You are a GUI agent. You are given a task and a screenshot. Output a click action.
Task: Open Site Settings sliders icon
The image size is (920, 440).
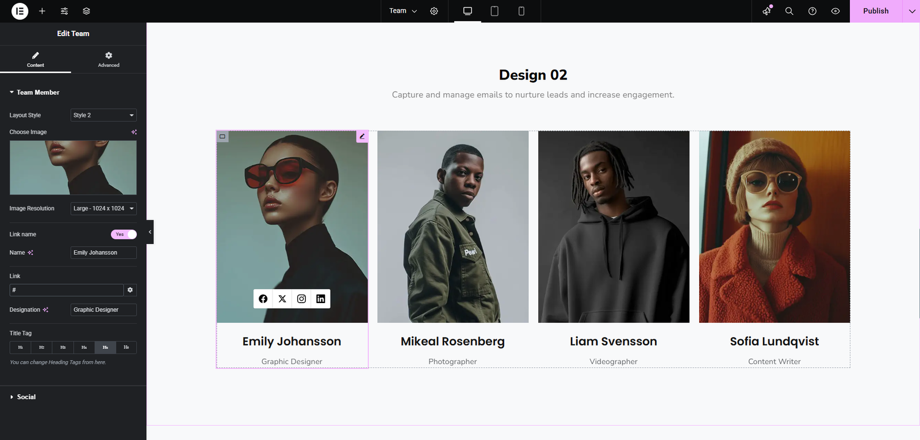coord(64,11)
